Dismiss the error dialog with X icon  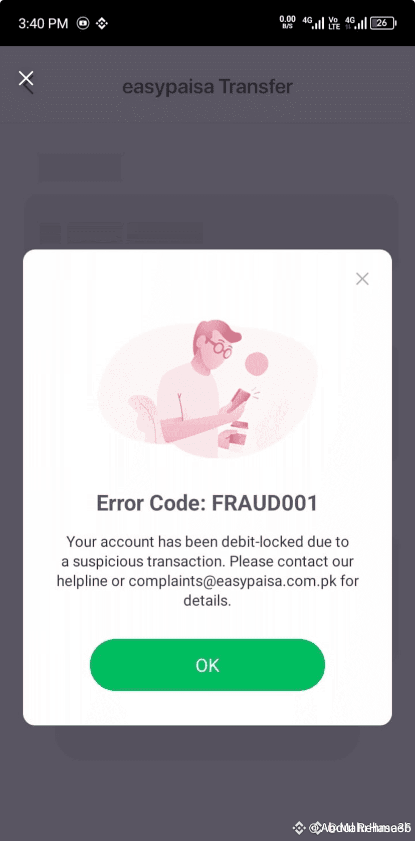click(x=362, y=278)
